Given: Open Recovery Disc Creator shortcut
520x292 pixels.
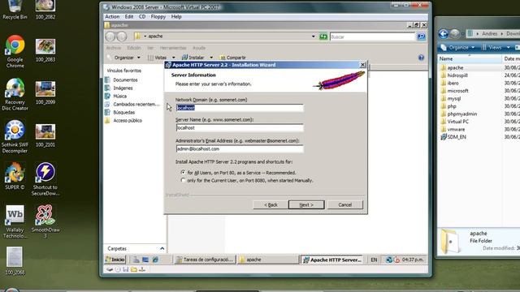Looking at the screenshot, I should [x=15, y=94].
